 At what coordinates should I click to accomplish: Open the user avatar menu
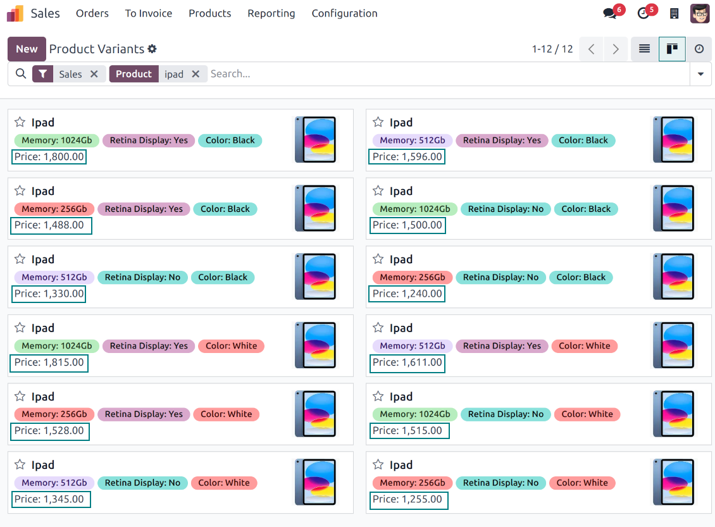(x=699, y=13)
